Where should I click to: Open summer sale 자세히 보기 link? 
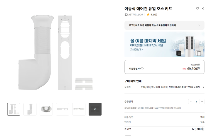click(137, 49)
